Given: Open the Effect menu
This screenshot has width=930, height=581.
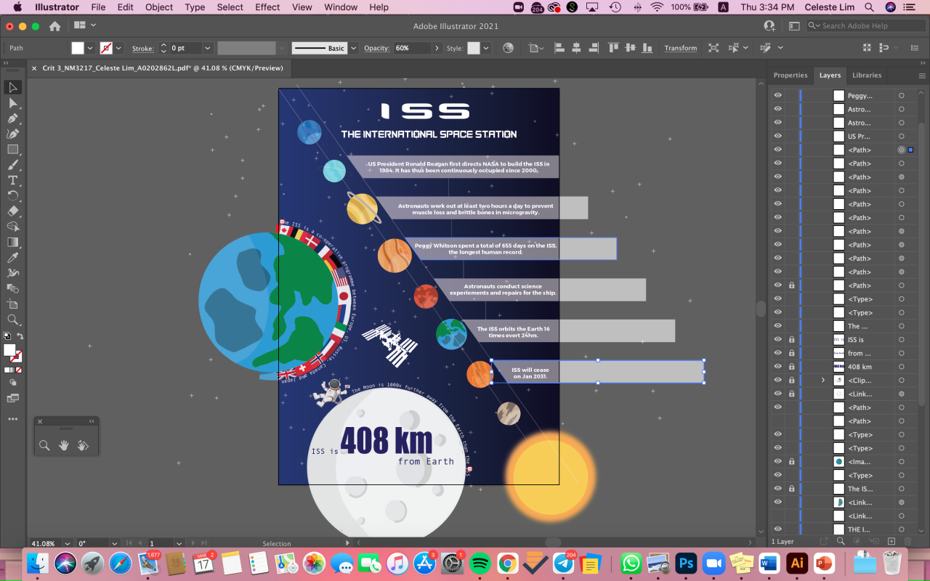Looking at the screenshot, I should click(267, 7).
